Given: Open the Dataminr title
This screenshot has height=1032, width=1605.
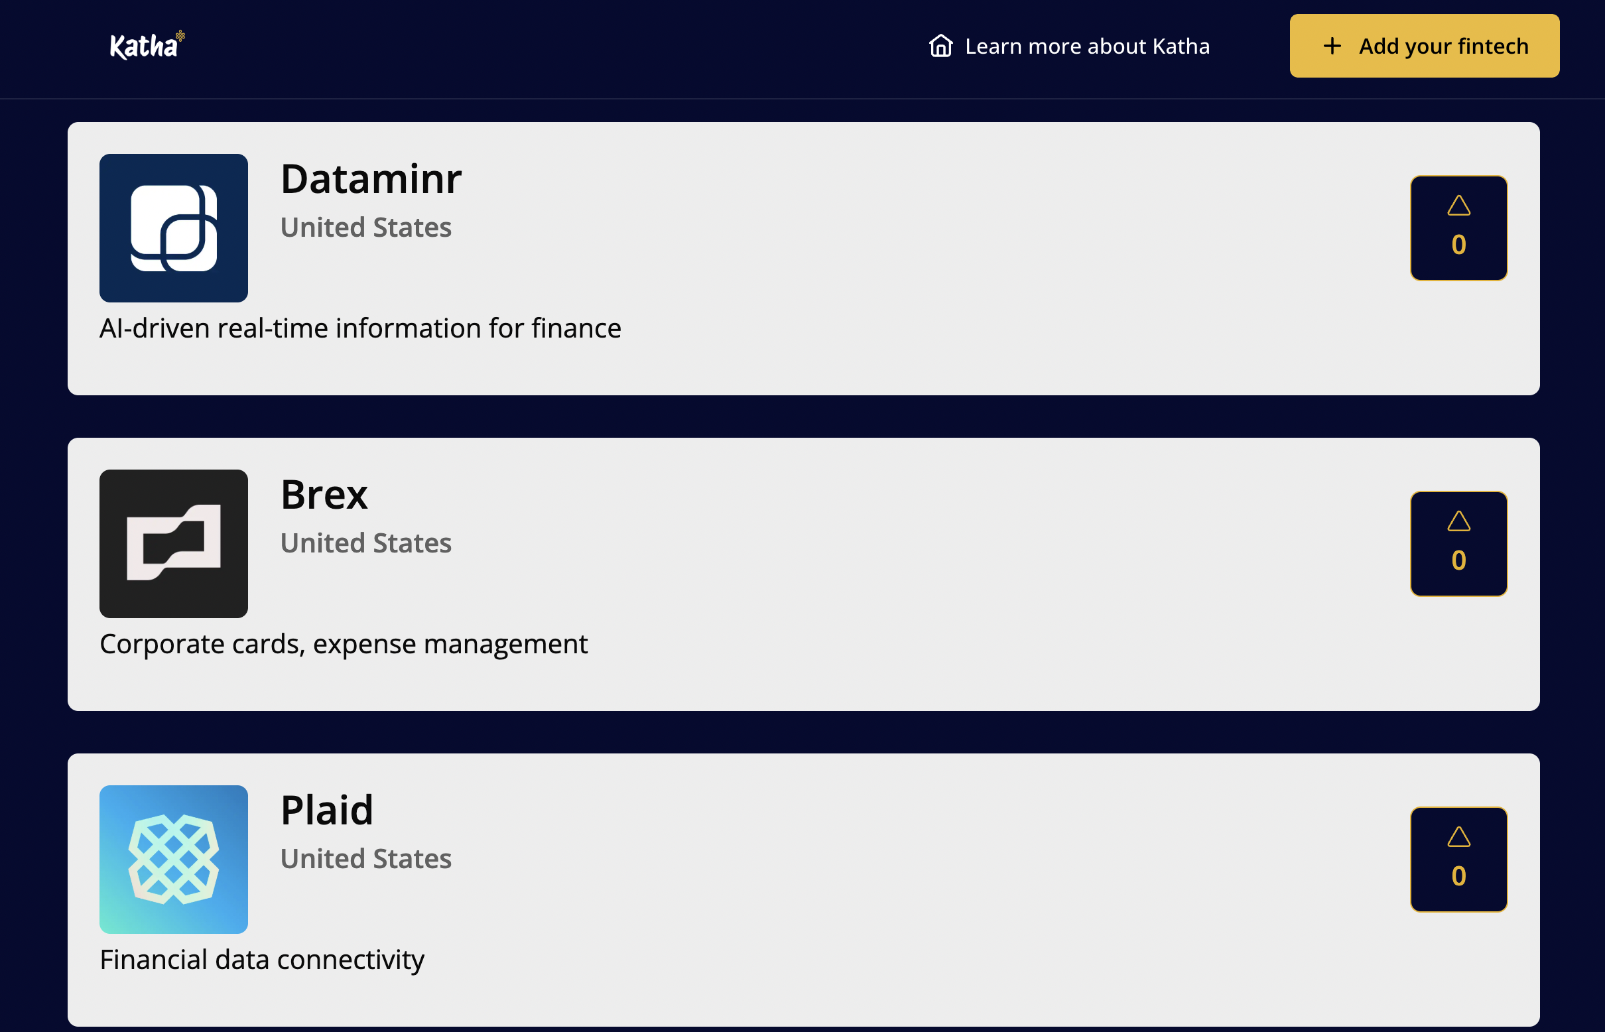Looking at the screenshot, I should (371, 179).
